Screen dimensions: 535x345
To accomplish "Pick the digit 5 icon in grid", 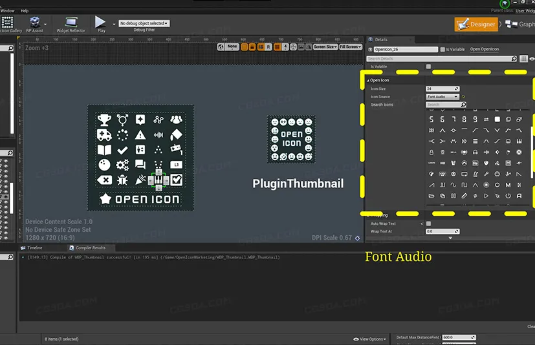I will click(x=431, y=120).
